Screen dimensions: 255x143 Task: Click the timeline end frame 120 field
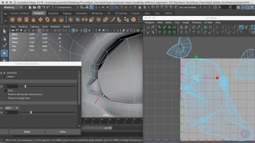click(x=106, y=128)
